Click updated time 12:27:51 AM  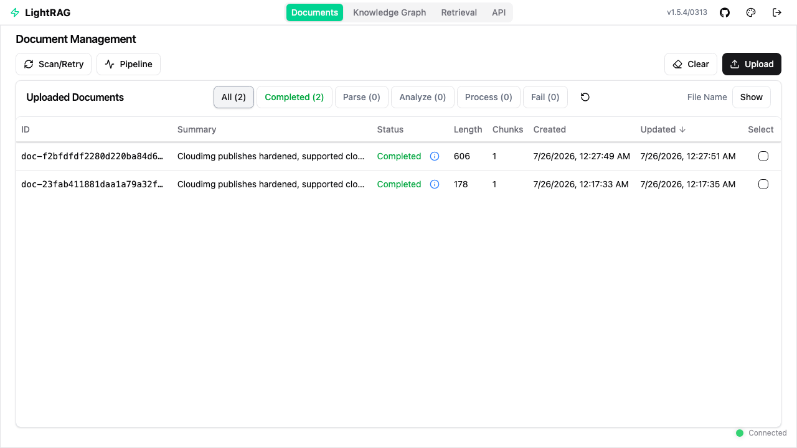click(688, 156)
